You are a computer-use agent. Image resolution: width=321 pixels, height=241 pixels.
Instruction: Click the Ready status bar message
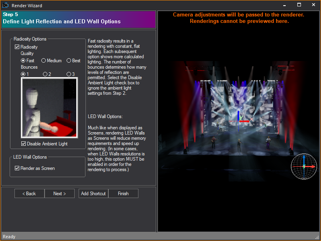(9, 237)
